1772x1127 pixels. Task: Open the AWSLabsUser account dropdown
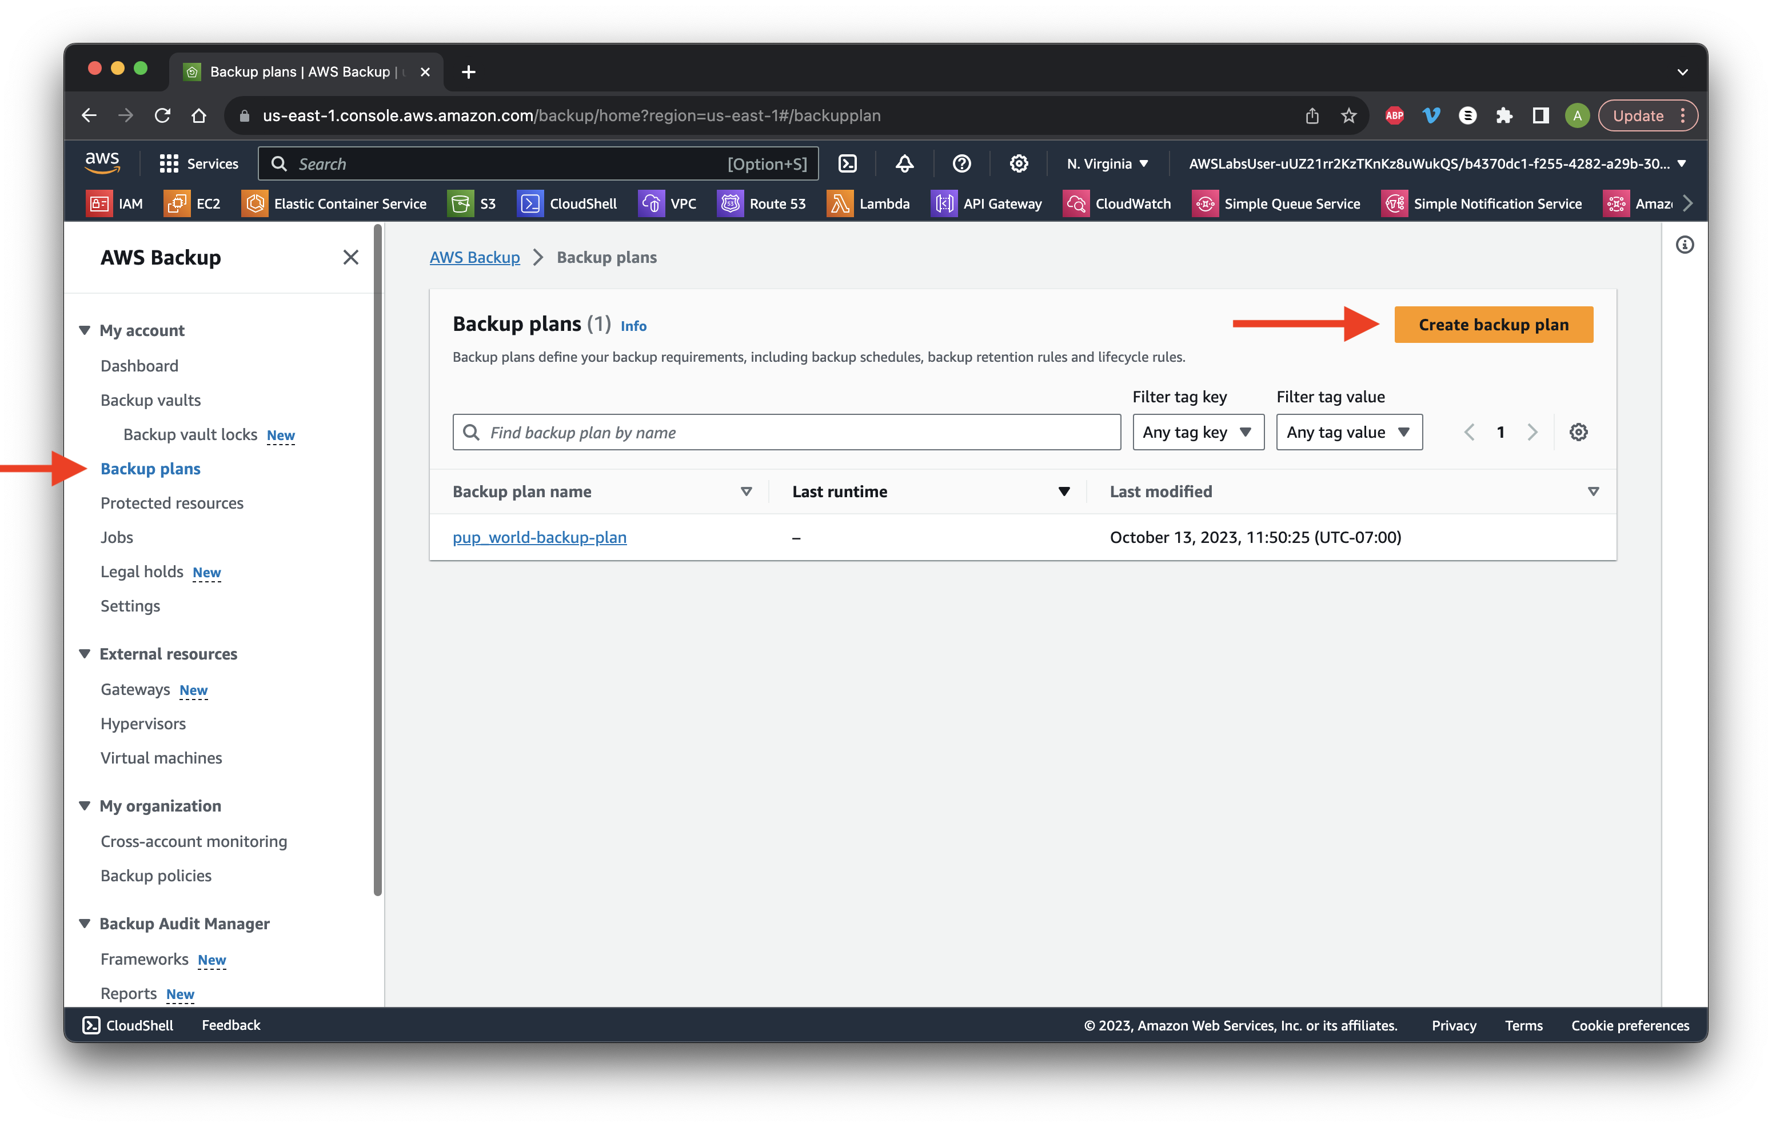(1437, 163)
